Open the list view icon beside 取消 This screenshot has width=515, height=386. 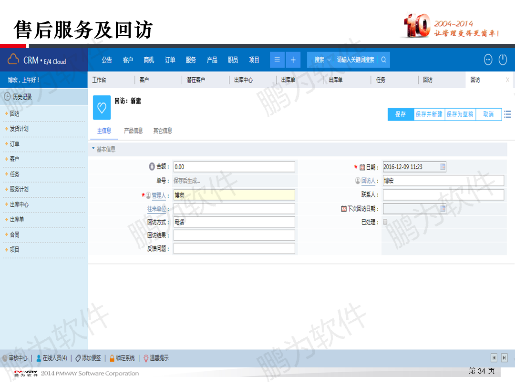point(507,114)
